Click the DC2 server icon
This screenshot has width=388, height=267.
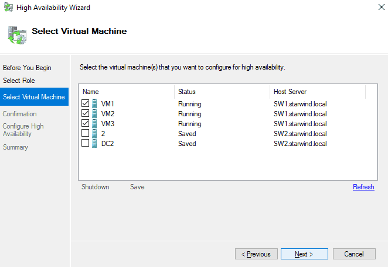(94, 144)
